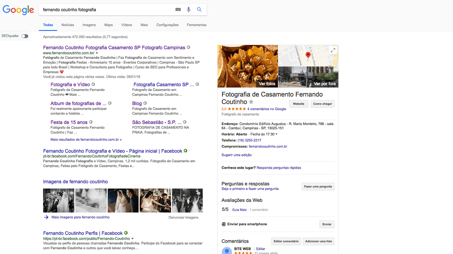Click in the search input field

[108, 10]
